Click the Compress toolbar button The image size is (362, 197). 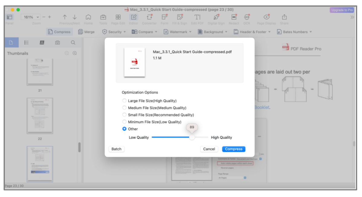pyautogui.click(x=59, y=32)
